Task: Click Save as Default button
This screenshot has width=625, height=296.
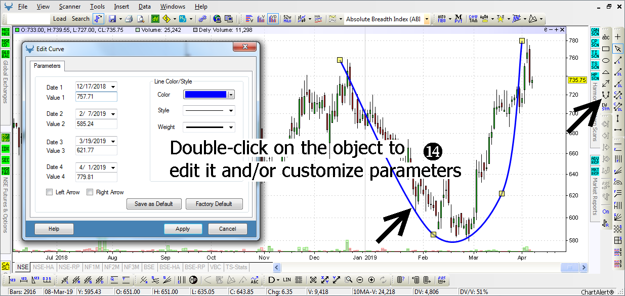Action: click(x=154, y=204)
